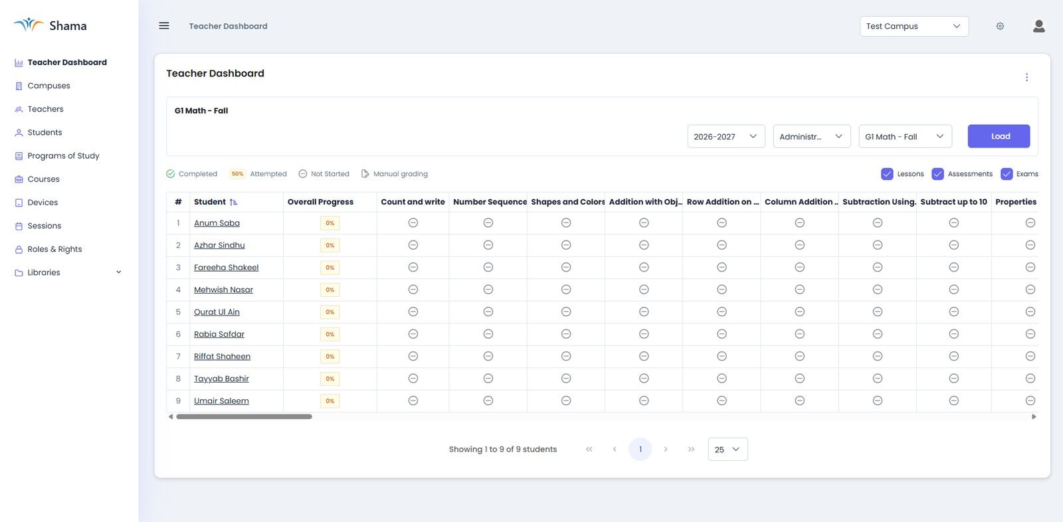Screen dimensions: 1063x522
Task: Open the user profile avatar icon
Action: point(1039,26)
